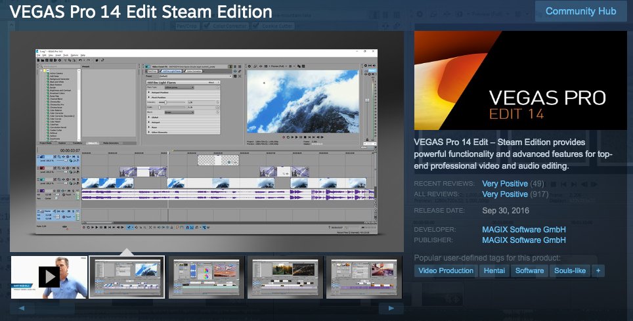
Task: Mute the first video track with M
Action: 74,157
